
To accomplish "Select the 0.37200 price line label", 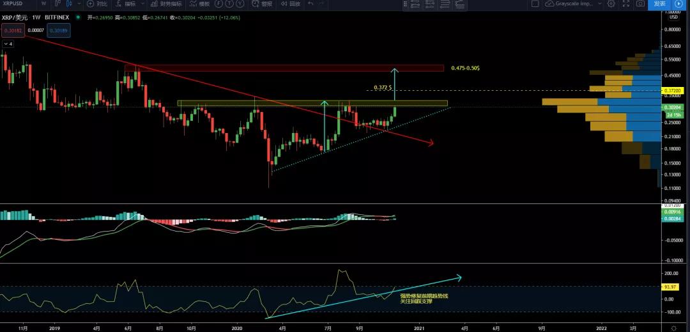I will pos(671,90).
